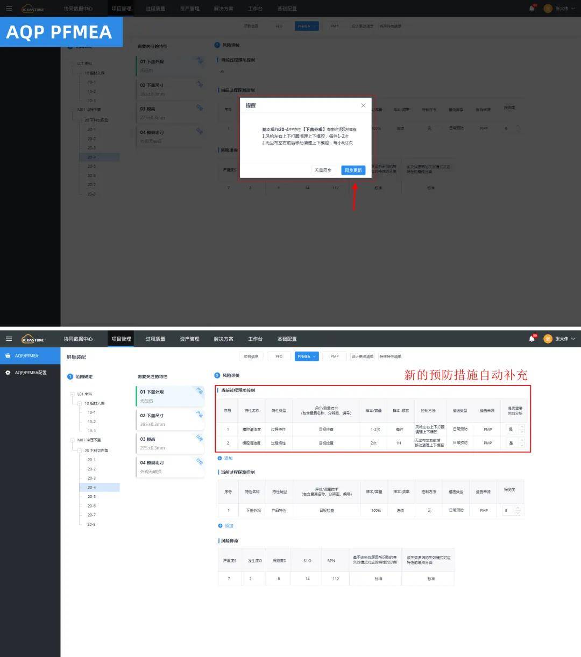This screenshot has width=581, height=657.
Task: Click '模腔清洁度' in prevention row 2
Action: click(x=251, y=443)
